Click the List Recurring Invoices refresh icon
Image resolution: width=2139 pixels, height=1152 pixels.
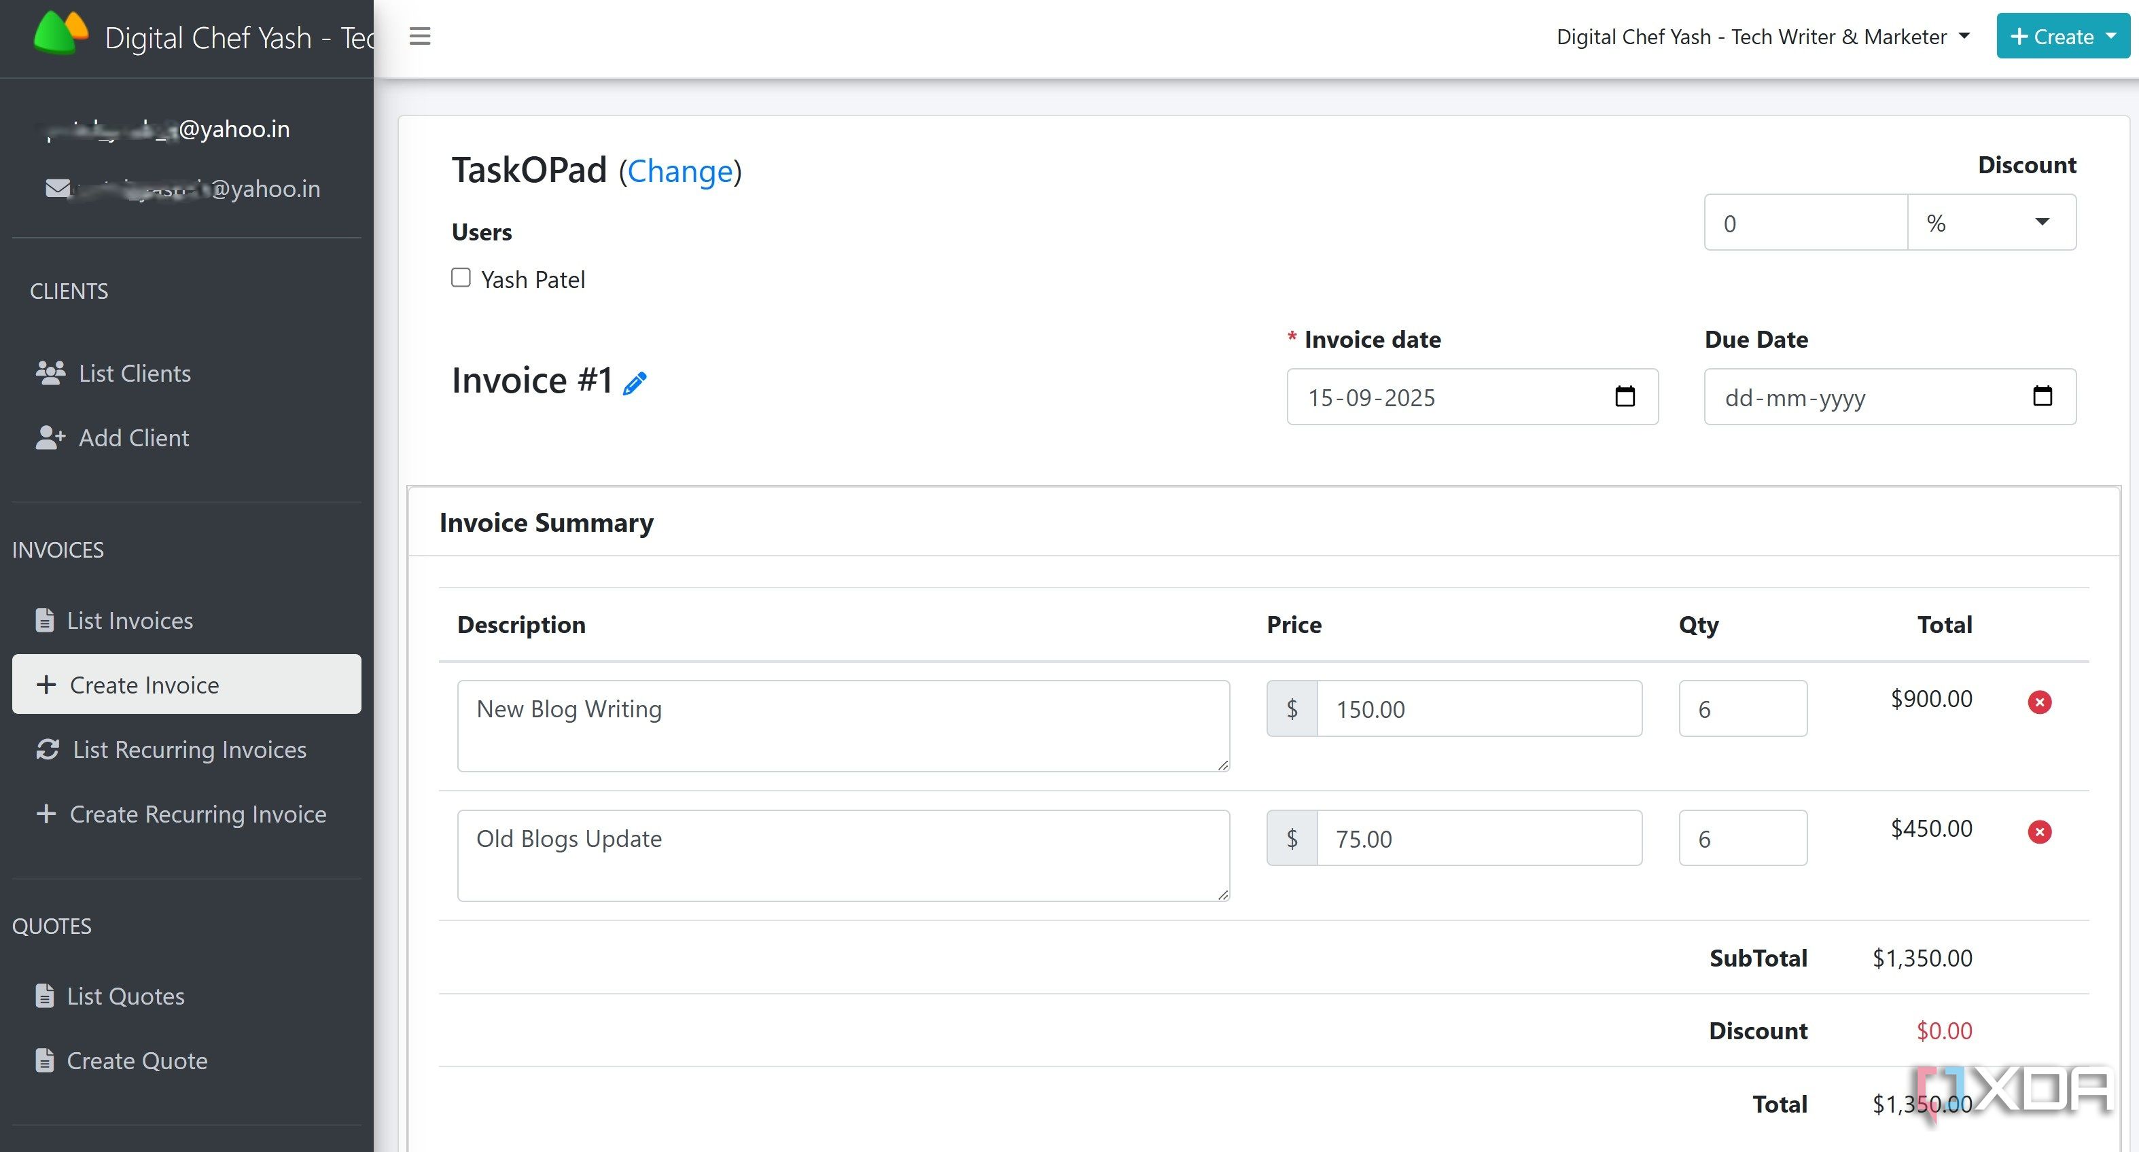pyautogui.click(x=48, y=749)
